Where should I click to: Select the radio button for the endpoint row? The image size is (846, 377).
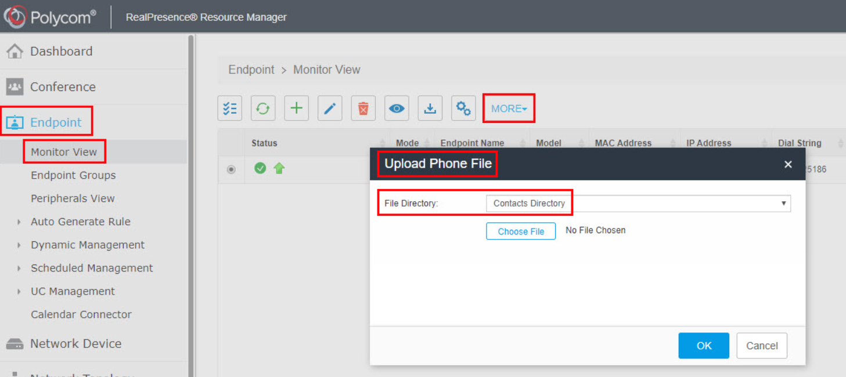[231, 169]
